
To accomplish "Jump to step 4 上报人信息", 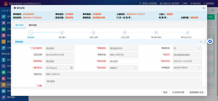I will [x=125, y=32].
